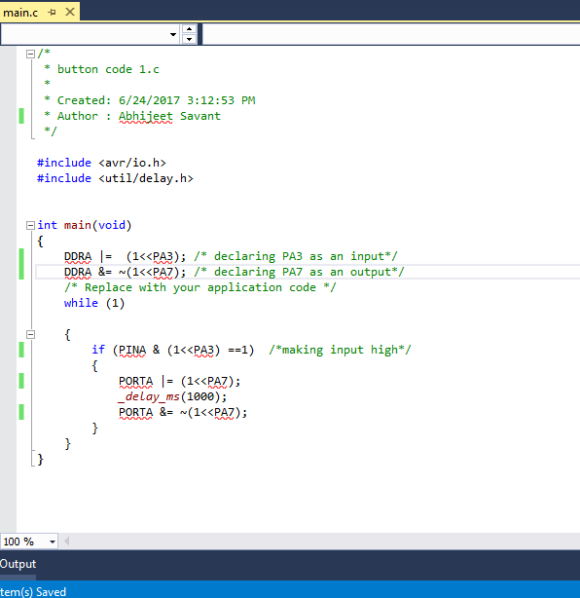Click the '_delay_ms(1000);' call
The image size is (580, 598).
coord(172,397)
